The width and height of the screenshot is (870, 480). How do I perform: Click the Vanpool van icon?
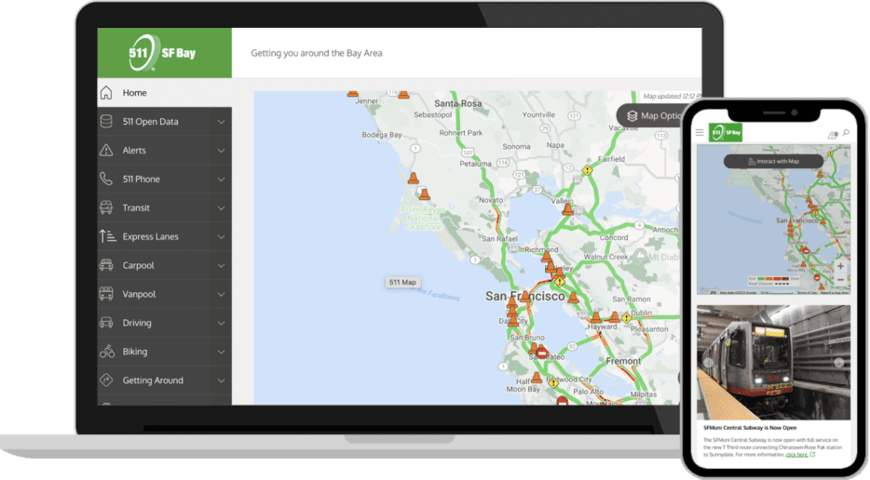tap(106, 294)
